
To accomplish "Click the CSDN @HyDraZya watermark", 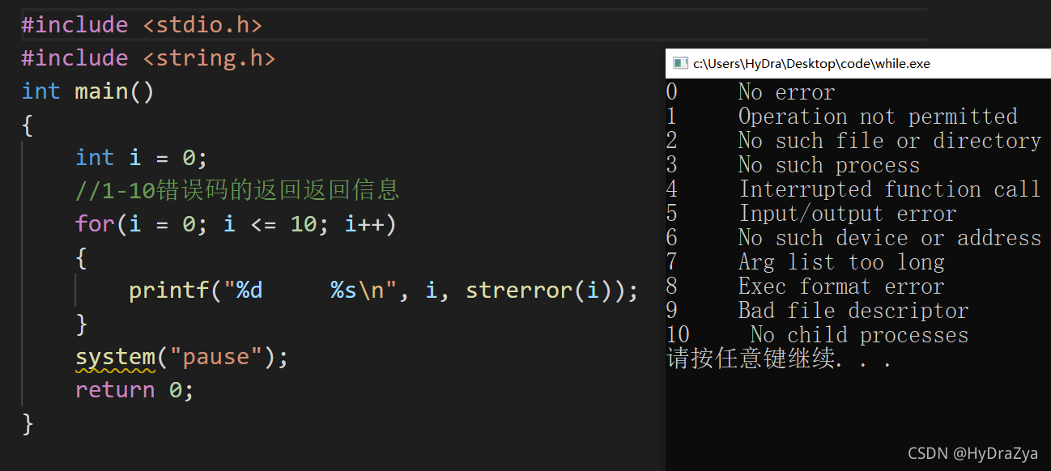I will 972,453.
